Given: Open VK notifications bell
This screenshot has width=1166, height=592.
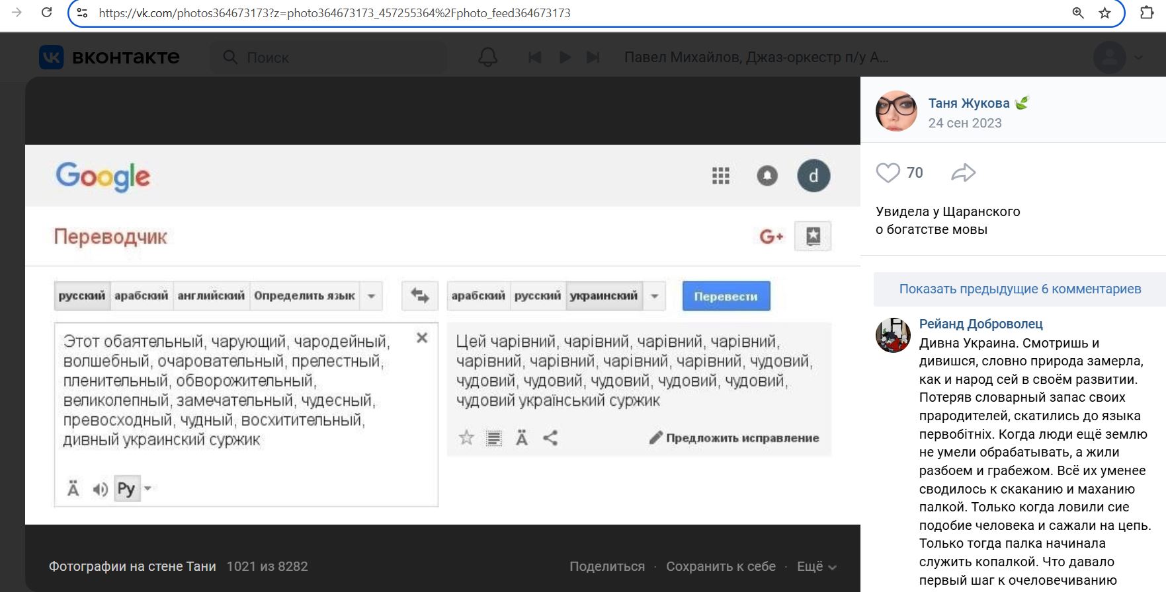Looking at the screenshot, I should pos(487,57).
